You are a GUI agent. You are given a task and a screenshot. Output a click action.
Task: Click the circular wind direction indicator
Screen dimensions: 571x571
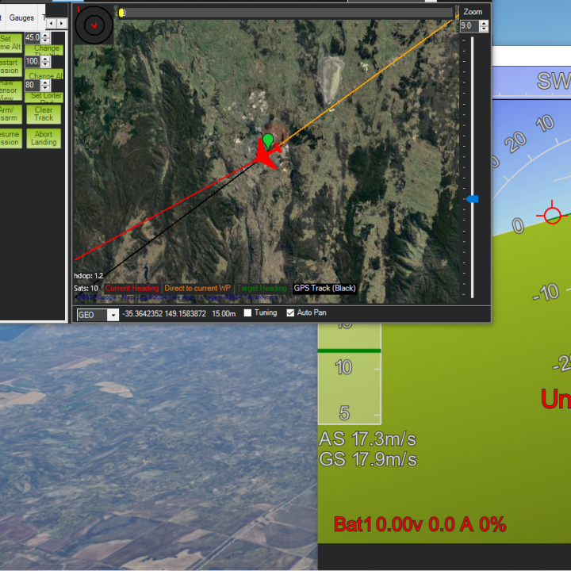point(94,25)
